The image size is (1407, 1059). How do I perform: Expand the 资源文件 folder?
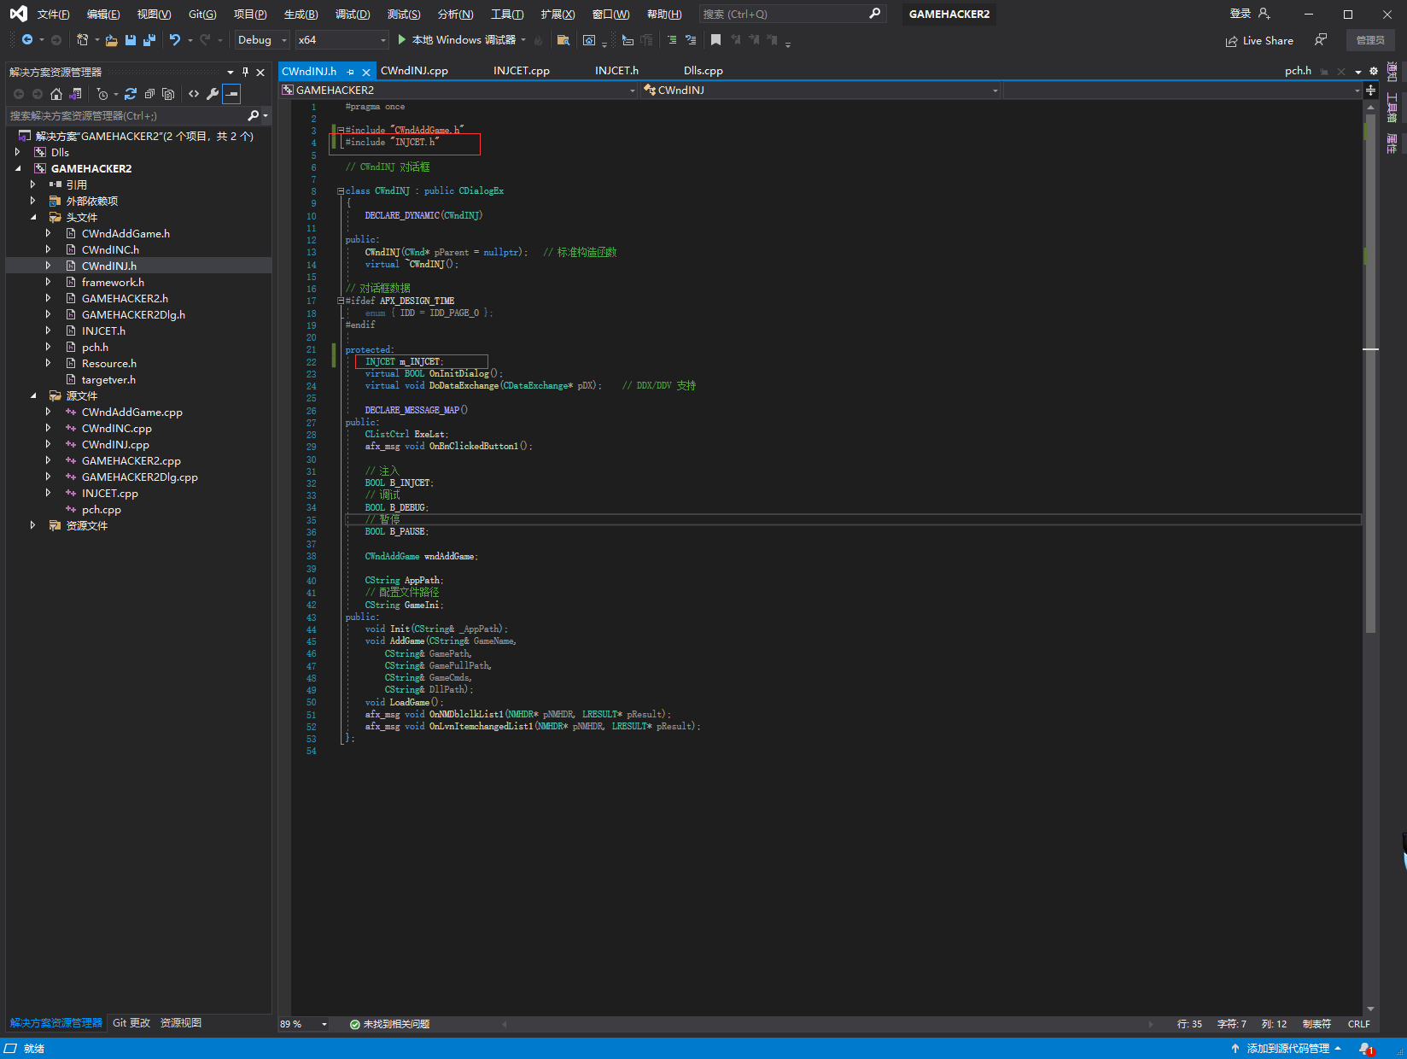[33, 525]
